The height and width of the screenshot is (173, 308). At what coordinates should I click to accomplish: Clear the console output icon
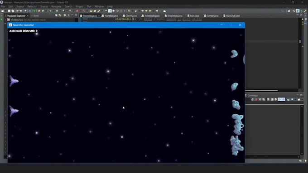[x=268, y=99]
